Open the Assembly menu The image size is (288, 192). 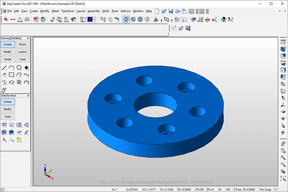[x=94, y=11]
